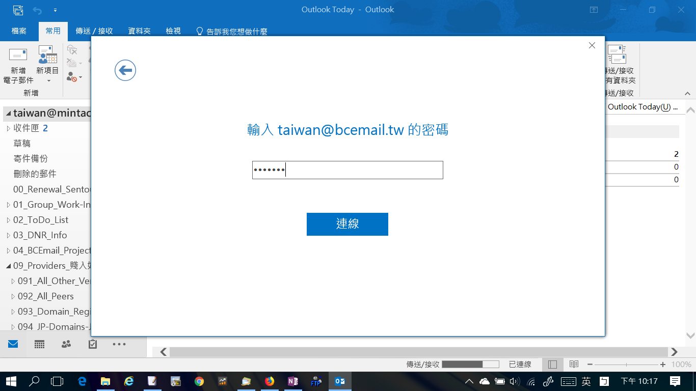Expand the 02_ToDo_List folder
Image resolution: width=696 pixels, height=391 pixels.
[x=8, y=220]
